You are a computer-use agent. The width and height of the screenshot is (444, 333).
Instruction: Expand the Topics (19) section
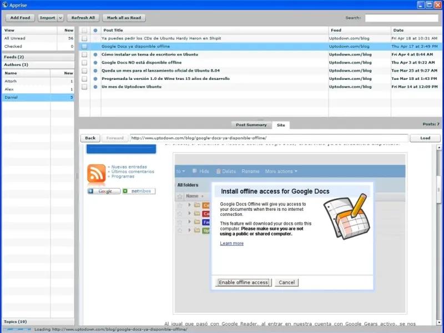coord(38,322)
